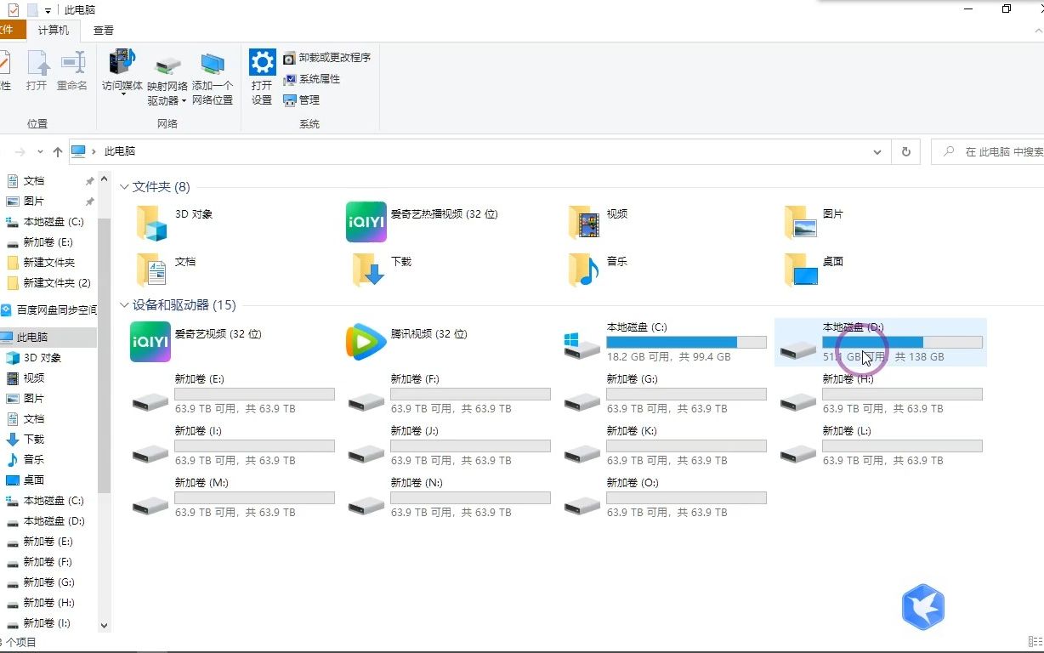Open the 腾讯视频 application icon

coord(366,342)
